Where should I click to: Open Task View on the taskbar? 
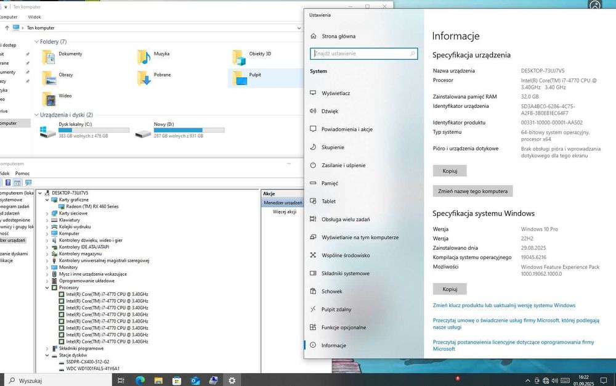tap(121, 380)
